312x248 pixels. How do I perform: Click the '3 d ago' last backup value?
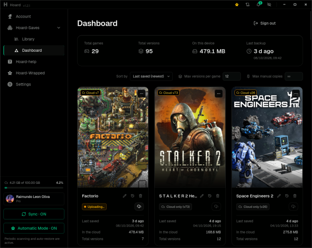click(x=264, y=51)
